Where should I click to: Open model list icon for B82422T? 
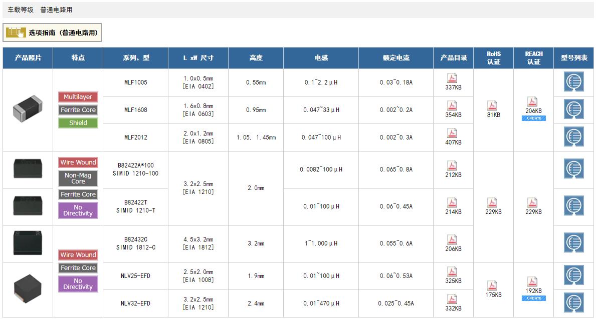(574, 206)
